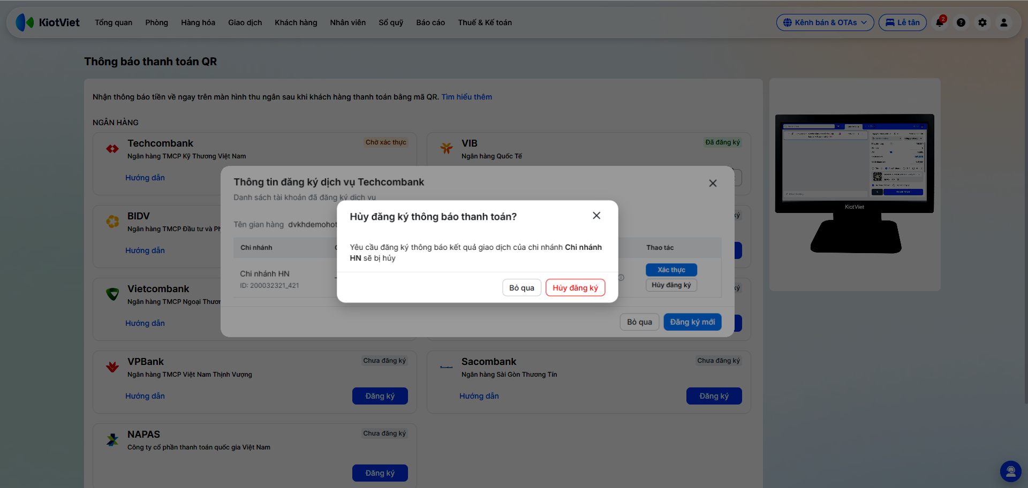Click the NAPAS logo icon
Screen dimensions: 1028x488
[x=112, y=440]
